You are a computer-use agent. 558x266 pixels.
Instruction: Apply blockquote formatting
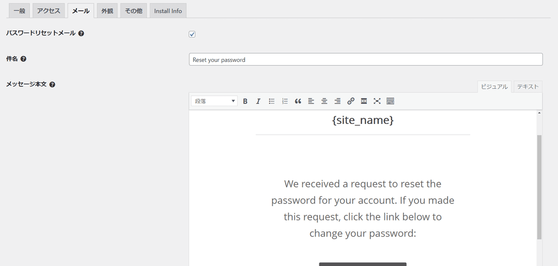point(298,101)
